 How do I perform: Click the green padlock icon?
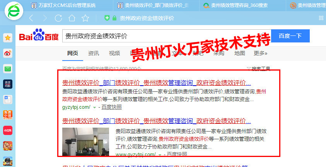tap(114, 18)
